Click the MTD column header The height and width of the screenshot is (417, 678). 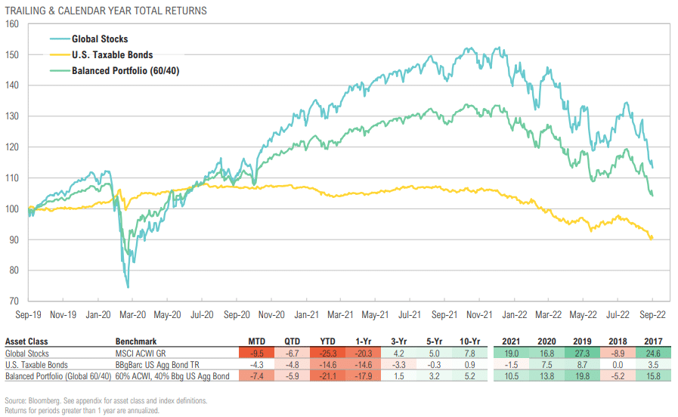point(257,341)
